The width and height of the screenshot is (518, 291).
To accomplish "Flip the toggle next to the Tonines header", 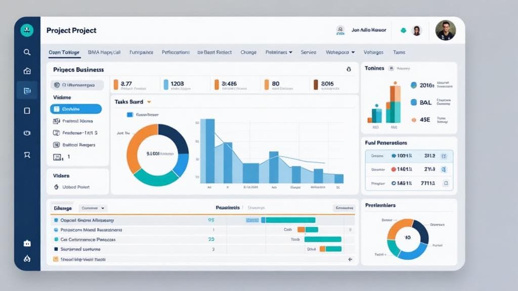I will click(x=391, y=68).
